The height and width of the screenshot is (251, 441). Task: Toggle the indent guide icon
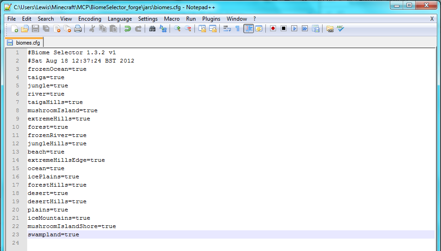tap(249, 29)
